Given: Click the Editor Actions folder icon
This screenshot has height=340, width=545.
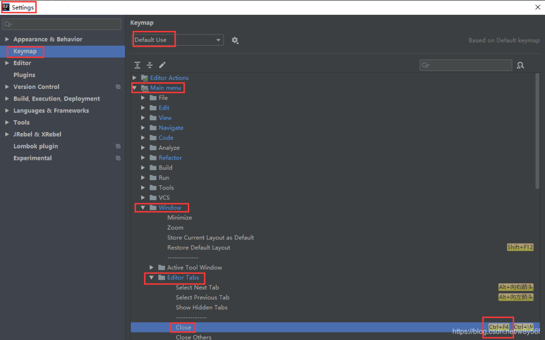Looking at the screenshot, I should (144, 78).
